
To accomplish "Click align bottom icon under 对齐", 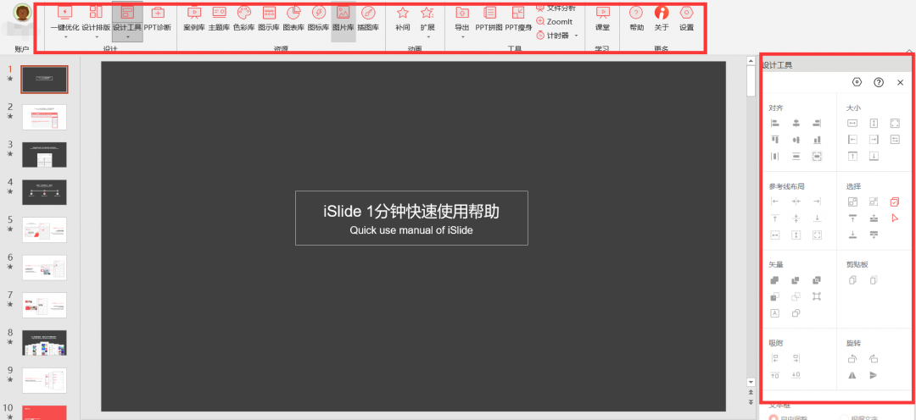I will 817,140.
